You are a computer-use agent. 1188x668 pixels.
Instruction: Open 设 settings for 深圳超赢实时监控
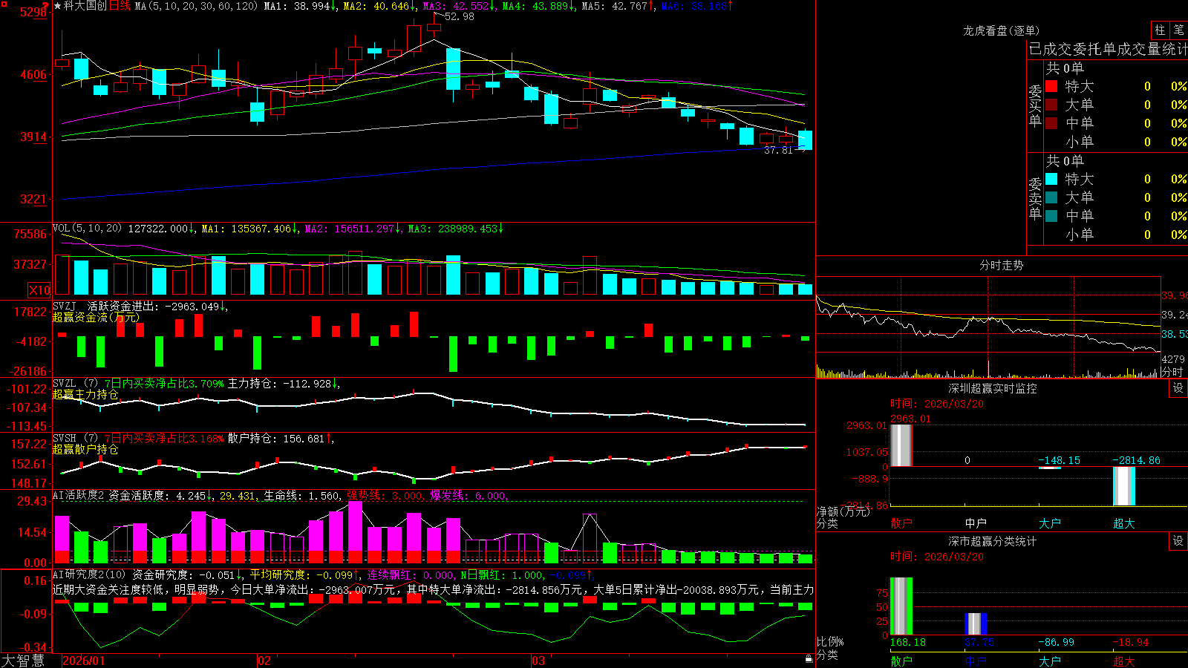1178,388
